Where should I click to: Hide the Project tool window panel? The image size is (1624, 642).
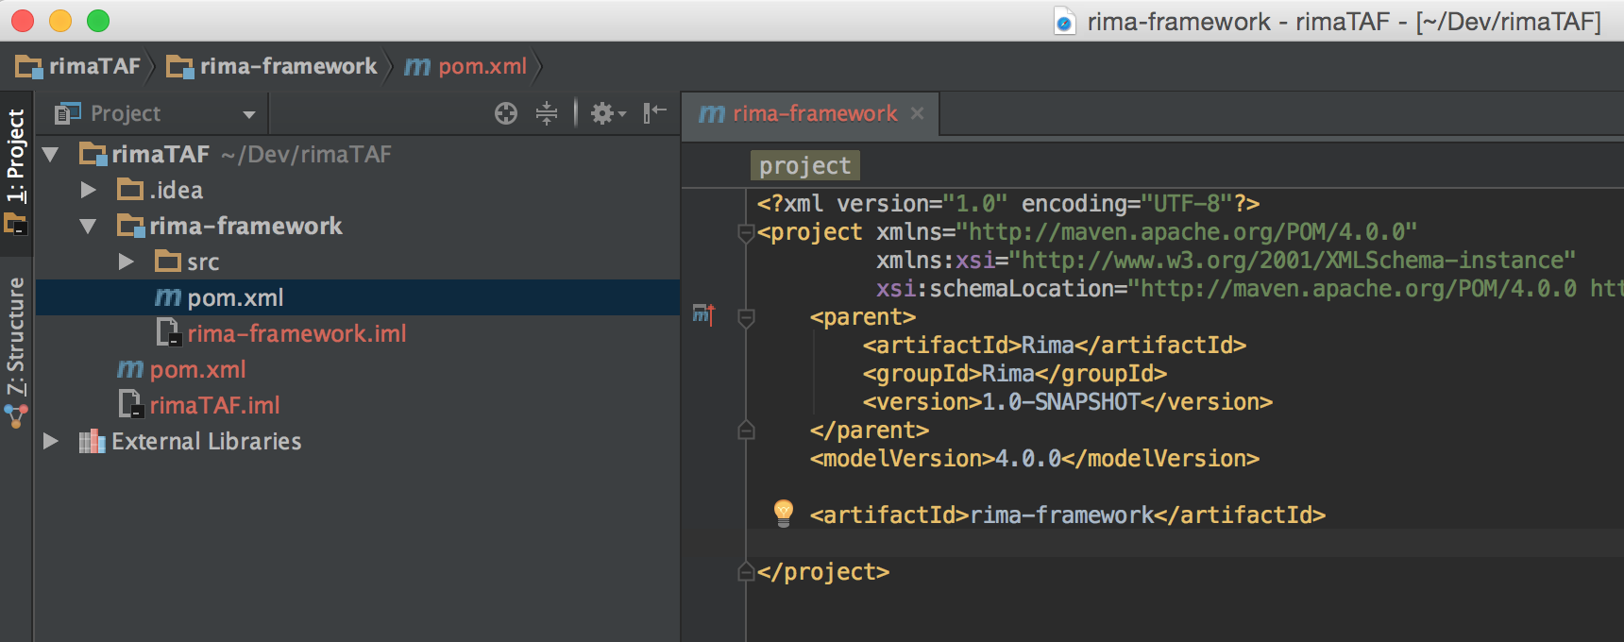click(654, 113)
